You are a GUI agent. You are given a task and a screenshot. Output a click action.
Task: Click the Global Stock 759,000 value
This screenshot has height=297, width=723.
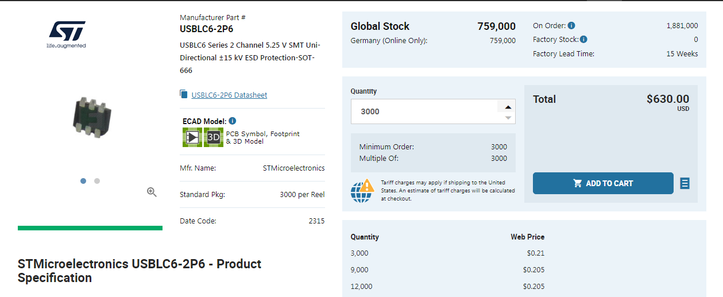pyautogui.click(x=496, y=26)
